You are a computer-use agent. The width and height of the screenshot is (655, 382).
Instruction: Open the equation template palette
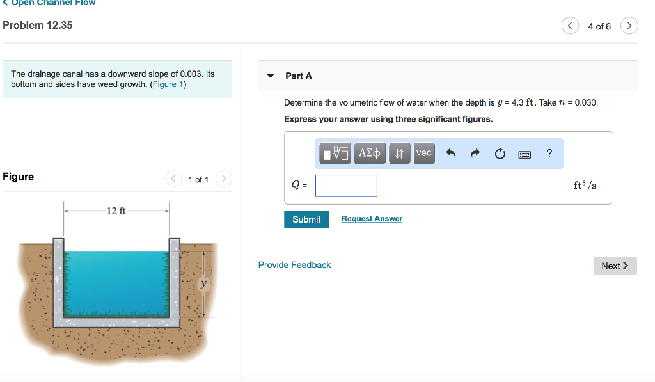(335, 154)
